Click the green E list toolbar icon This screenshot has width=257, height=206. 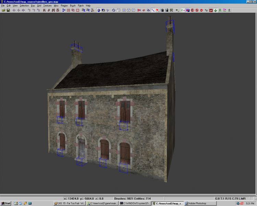(183, 10)
